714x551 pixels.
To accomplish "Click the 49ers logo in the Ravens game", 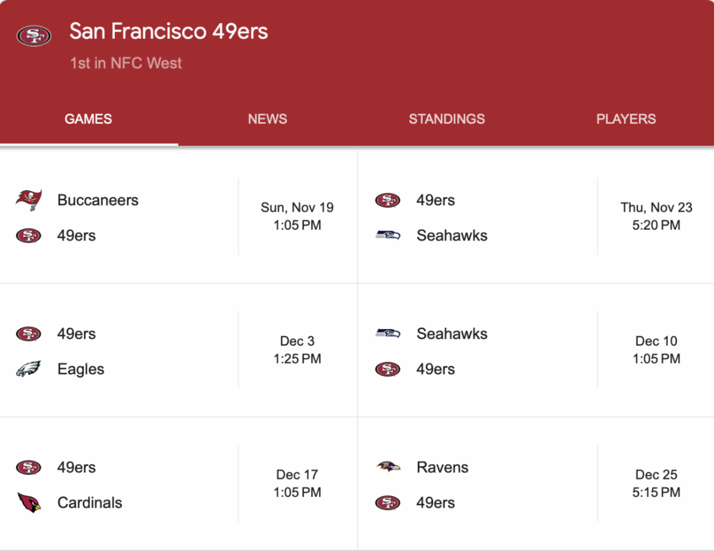I will (x=388, y=502).
